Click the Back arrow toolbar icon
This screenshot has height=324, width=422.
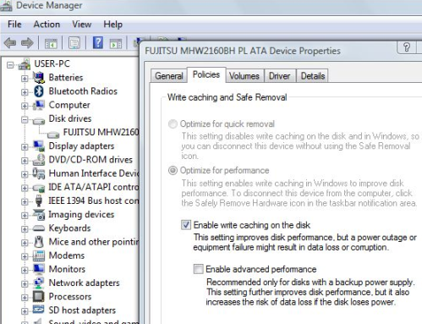pos(10,43)
